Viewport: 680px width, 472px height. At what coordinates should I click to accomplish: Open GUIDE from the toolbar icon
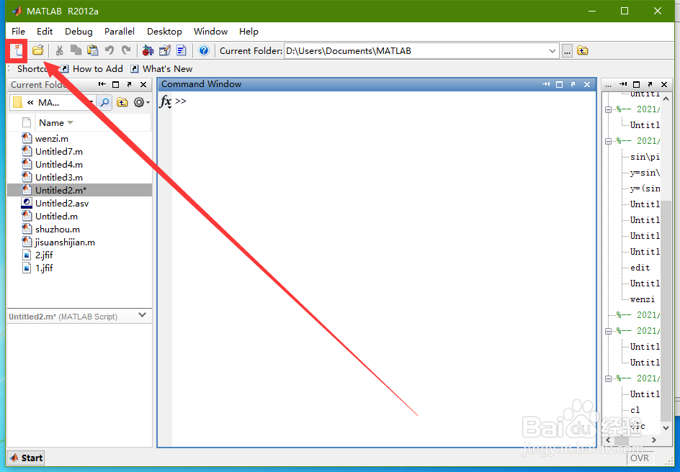165,50
